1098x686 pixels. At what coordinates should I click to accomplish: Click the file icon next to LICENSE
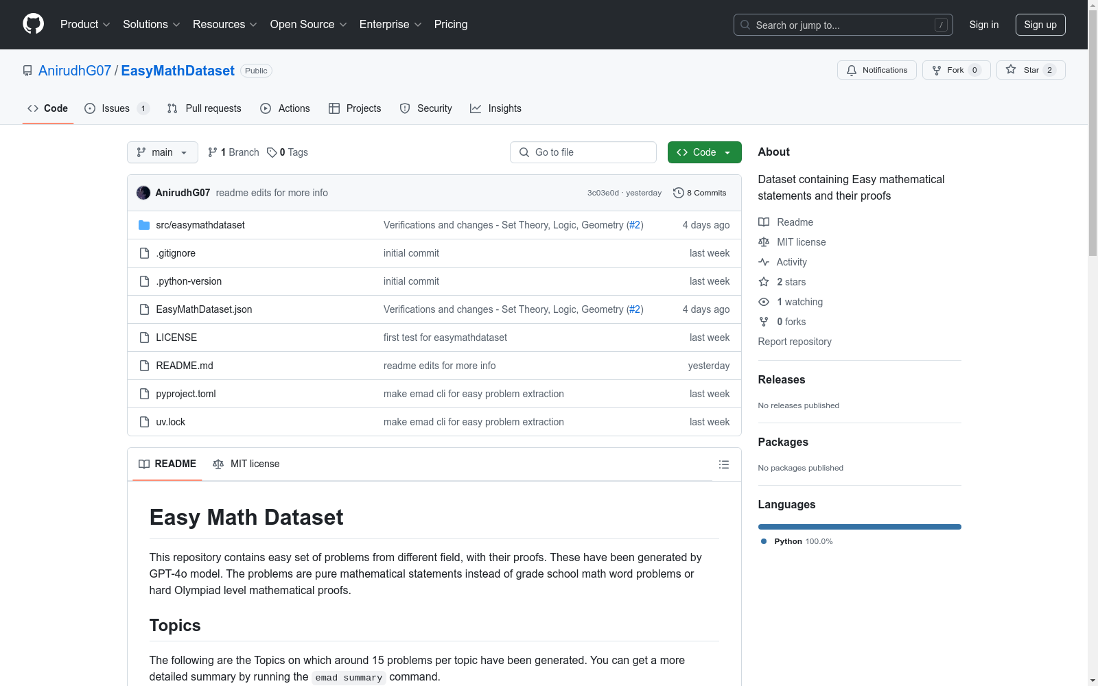pos(144,338)
